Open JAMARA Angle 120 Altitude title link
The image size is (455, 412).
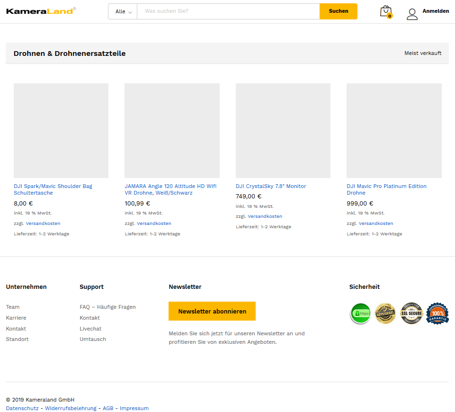click(170, 189)
